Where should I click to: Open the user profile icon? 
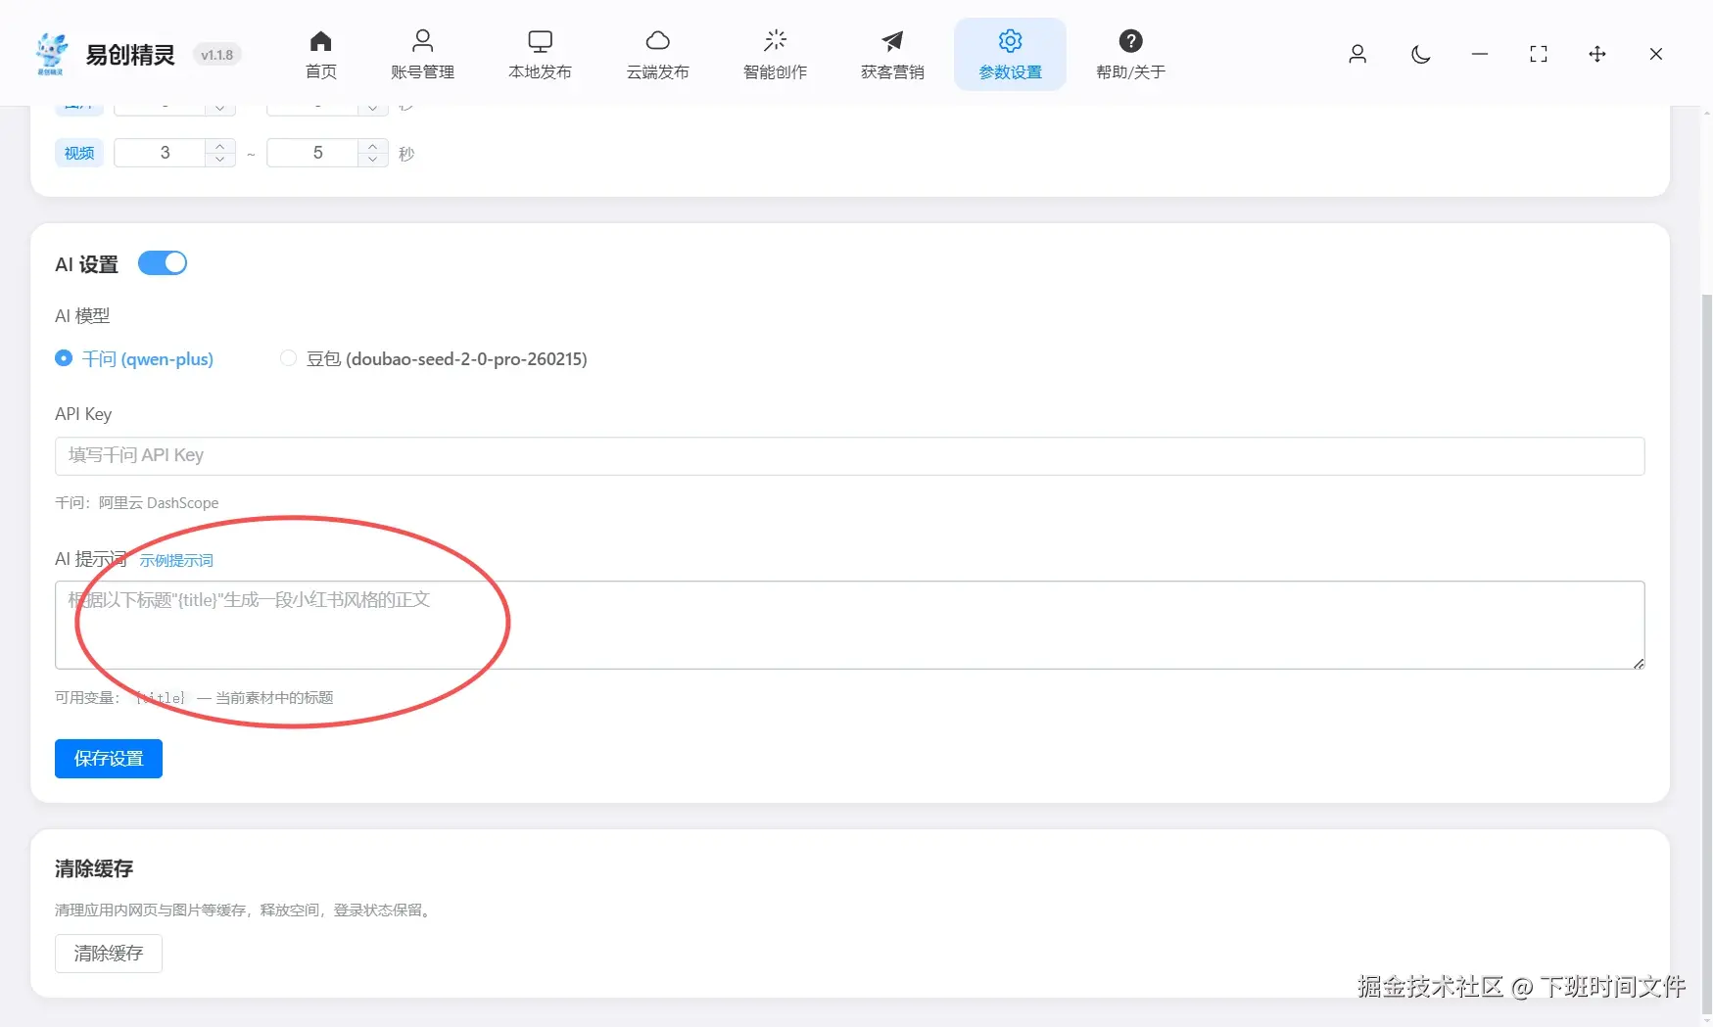(1357, 54)
